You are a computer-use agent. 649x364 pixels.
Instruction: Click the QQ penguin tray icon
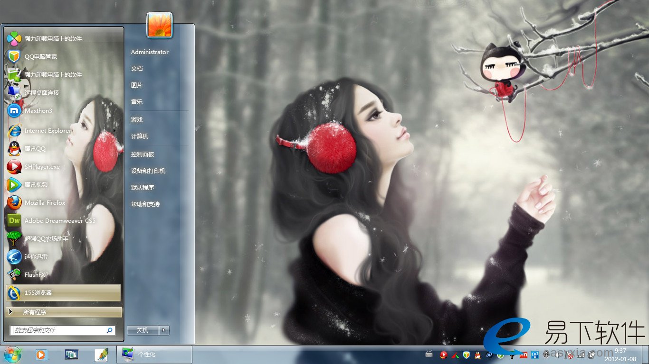coord(477,355)
